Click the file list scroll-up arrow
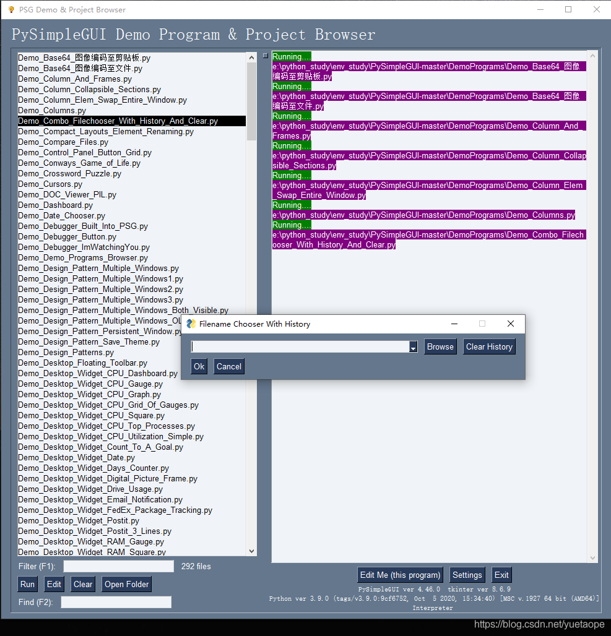Viewport: 611px width, 636px height. click(252, 58)
